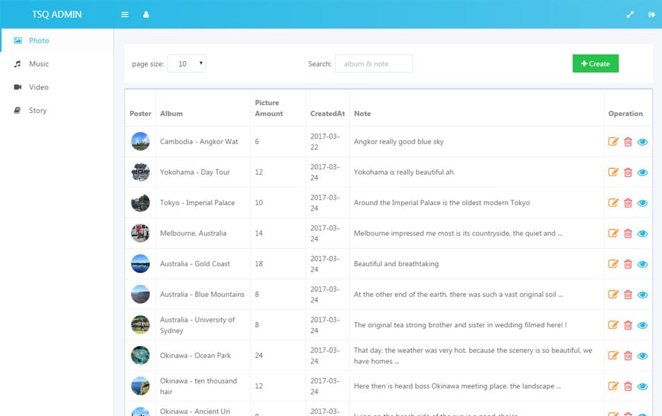This screenshot has width=662, height=416.
Task: View the Australia - University of Sydney album
Action: (x=643, y=325)
